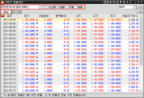The width and height of the screenshot is (144, 98).
Task: Click the 2021/07/23 date cell
Action: 9,61
